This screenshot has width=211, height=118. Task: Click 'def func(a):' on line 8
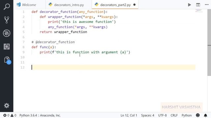point(44,47)
